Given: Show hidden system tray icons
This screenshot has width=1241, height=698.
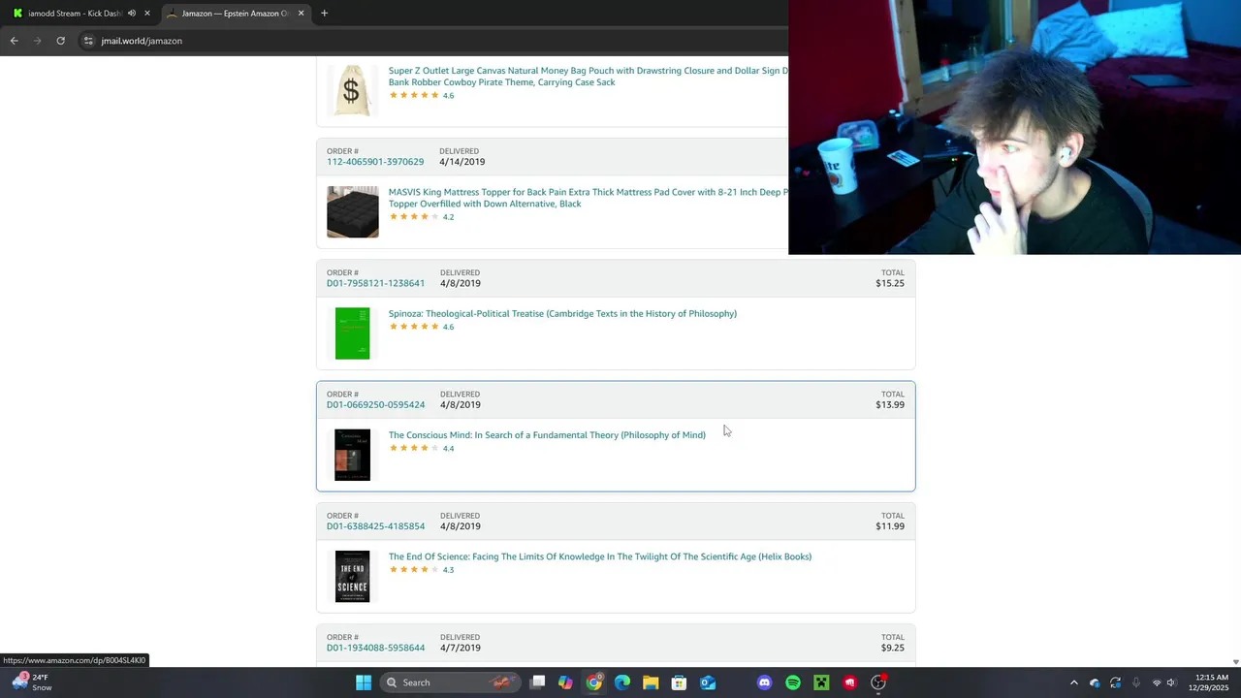Looking at the screenshot, I should click(1073, 682).
